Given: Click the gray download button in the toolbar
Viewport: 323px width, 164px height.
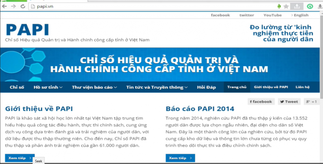Looking at the screenshot, I should point(297,6).
